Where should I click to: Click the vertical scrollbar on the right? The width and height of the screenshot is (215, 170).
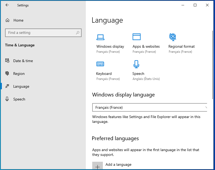tap(213, 64)
